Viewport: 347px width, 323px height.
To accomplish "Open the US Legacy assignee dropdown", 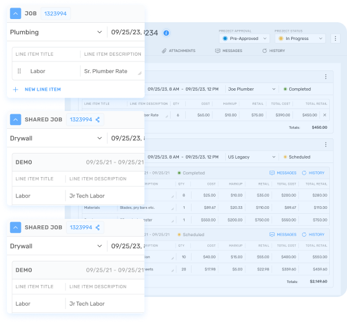I will 252,157.
